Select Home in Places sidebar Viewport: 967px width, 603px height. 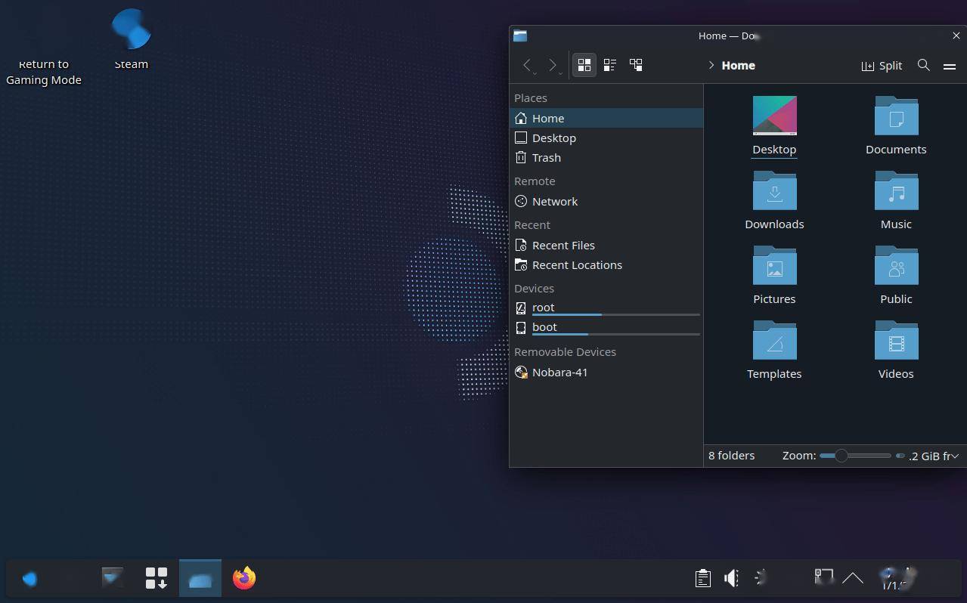pyautogui.click(x=606, y=118)
